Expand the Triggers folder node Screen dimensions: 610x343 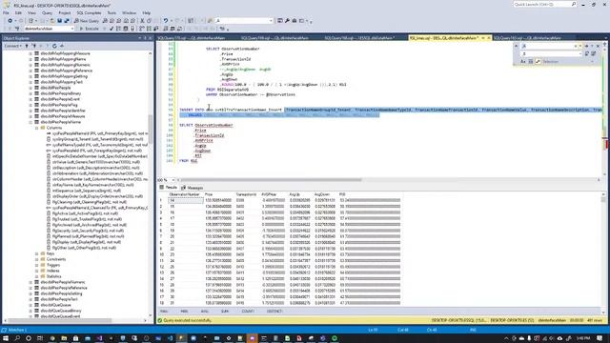(x=37, y=265)
